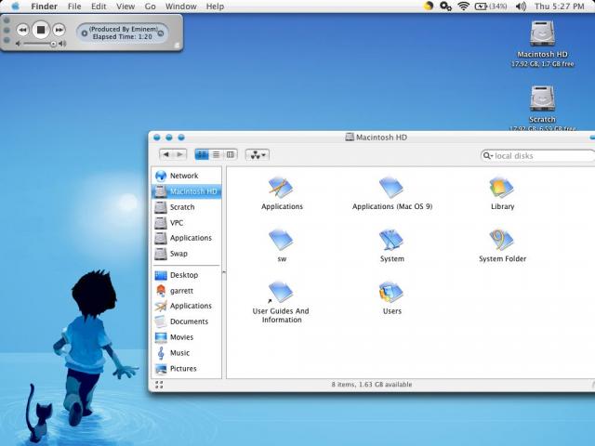Click the bottom-left window customize icon
The image size is (595, 446).
[x=159, y=385]
